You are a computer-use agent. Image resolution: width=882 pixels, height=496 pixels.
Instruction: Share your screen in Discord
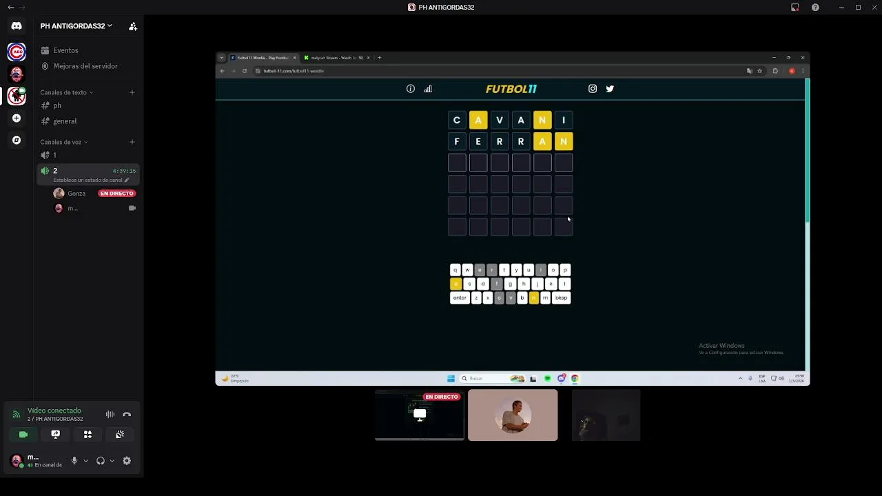56,435
